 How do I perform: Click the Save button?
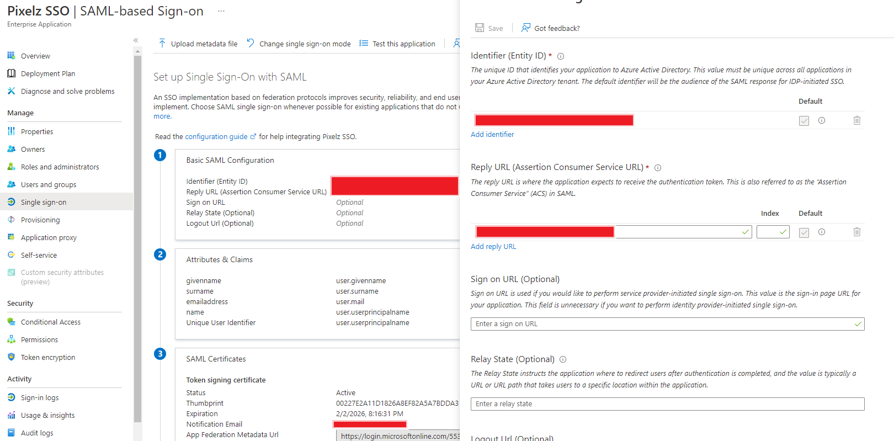coord(489,28)
